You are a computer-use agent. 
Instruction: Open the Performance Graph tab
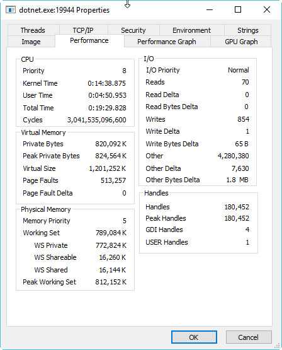167,42
